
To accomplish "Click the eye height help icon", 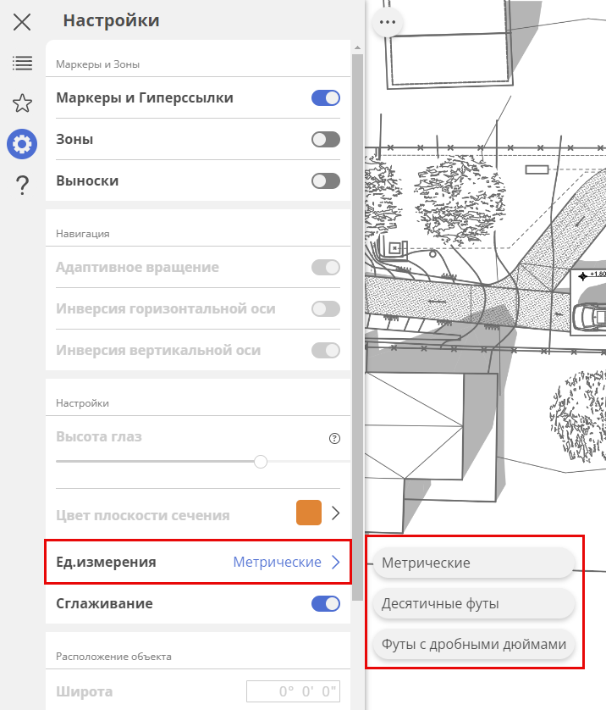I will [334, 438].
